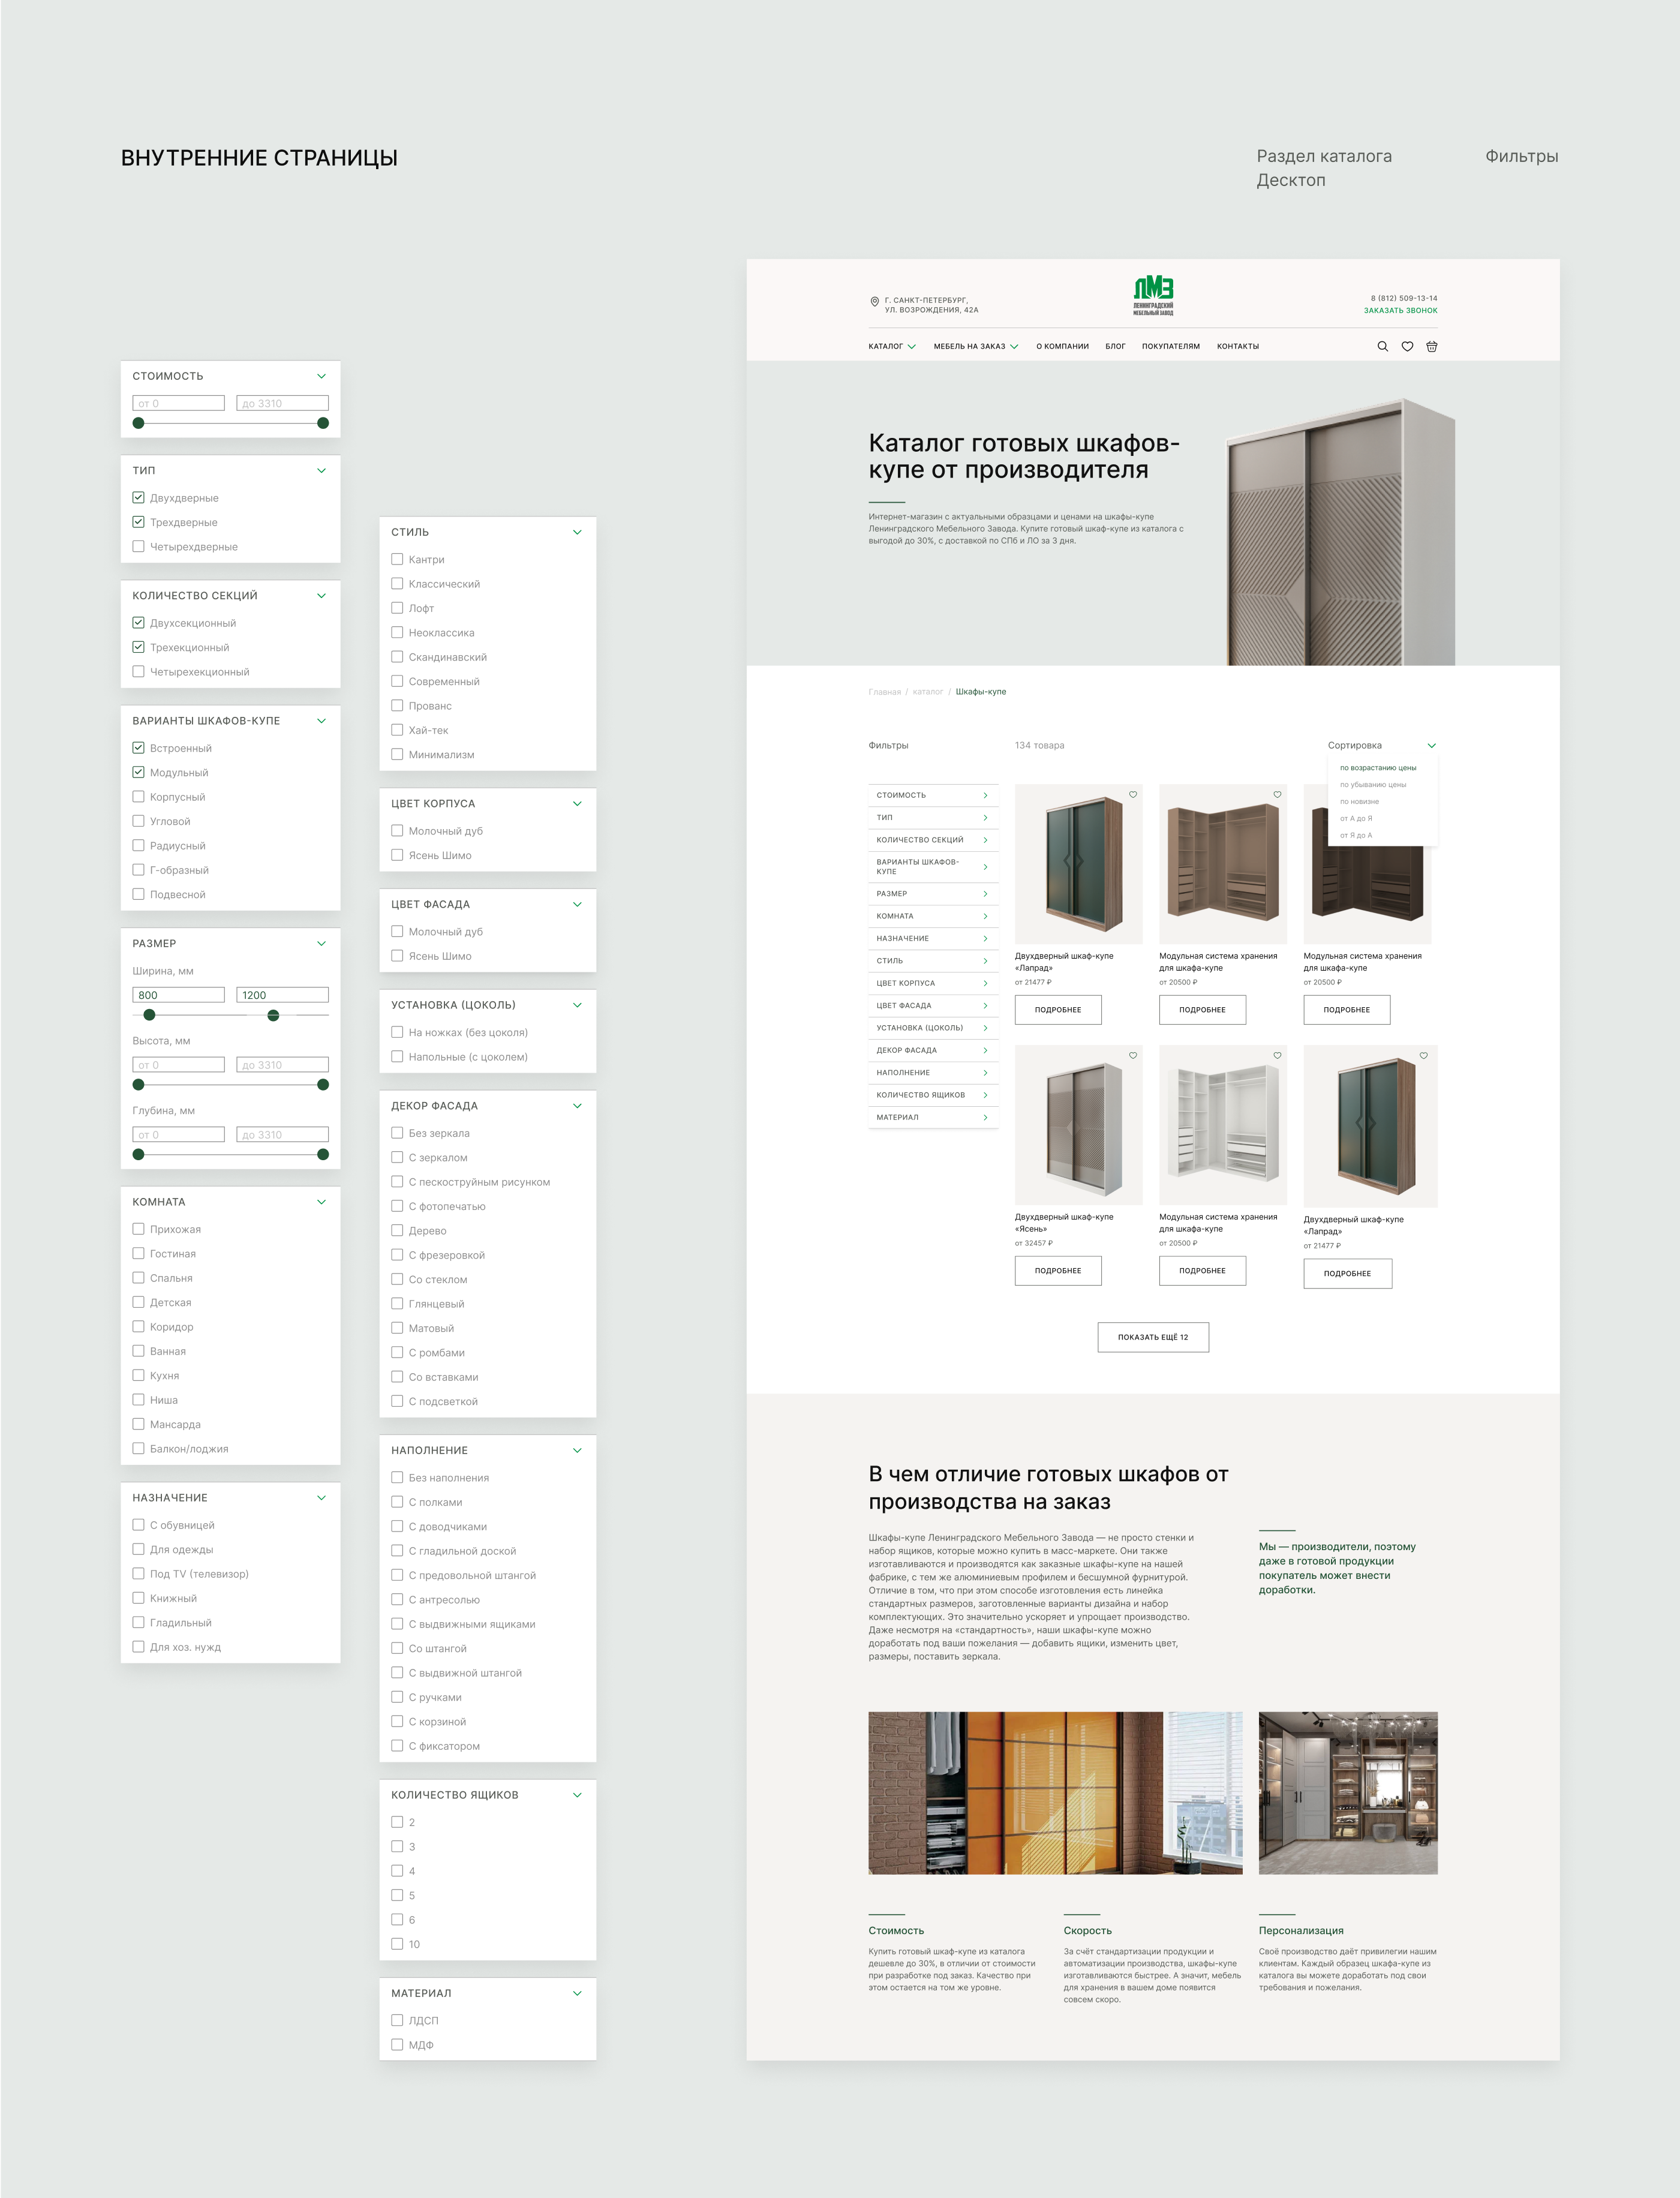Click the location pin icon near address
The image size is (1680, 2198).
tap(874, 301)
